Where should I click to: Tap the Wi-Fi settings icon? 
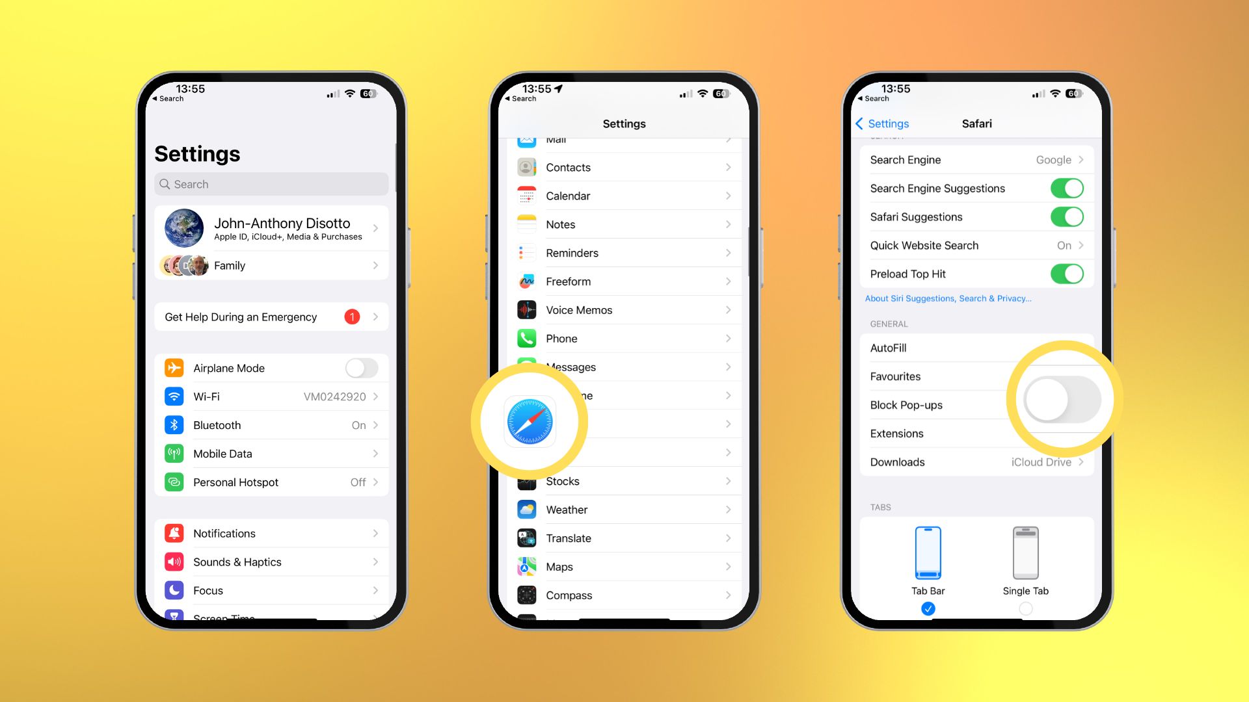[x=176, y=396]
